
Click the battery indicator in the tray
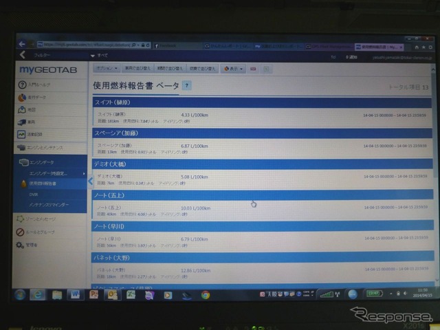tap(374, 294)
